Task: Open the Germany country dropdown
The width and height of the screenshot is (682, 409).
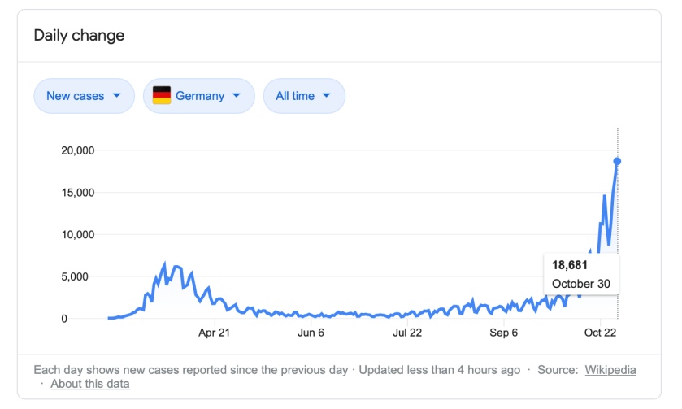Action: click(198, 96)
